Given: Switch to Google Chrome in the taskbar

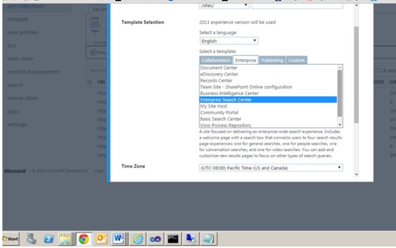Looking at the screenshot, I should click(x=84, y=239).
